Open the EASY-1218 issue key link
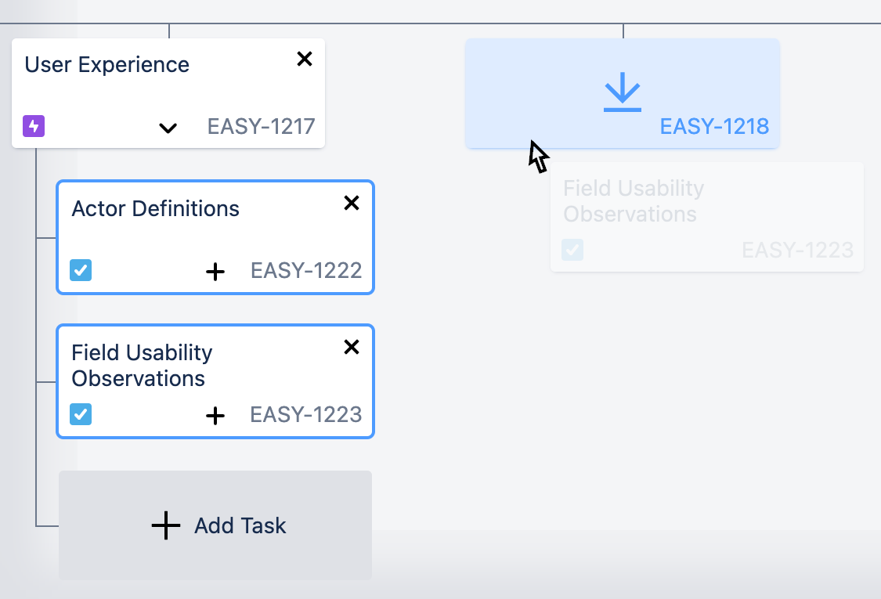This screenshot has height=599, width=881. click(714, 126)
